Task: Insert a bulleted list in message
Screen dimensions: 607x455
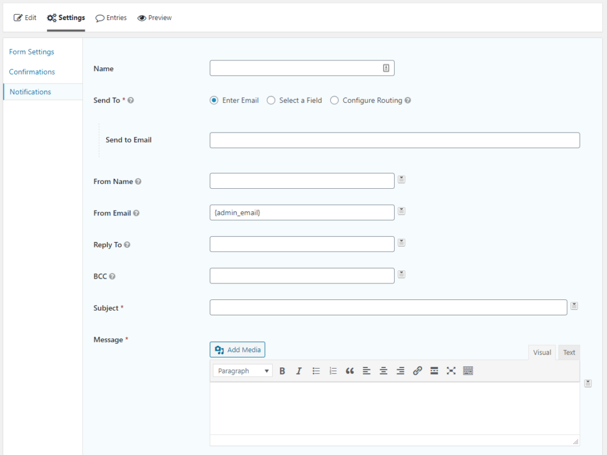Action: click(x=316, y=371)
